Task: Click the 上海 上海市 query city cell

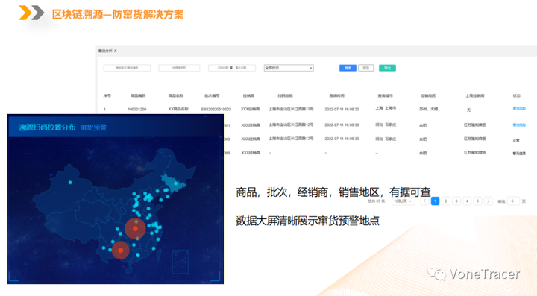Action: [x=386, y=108]
